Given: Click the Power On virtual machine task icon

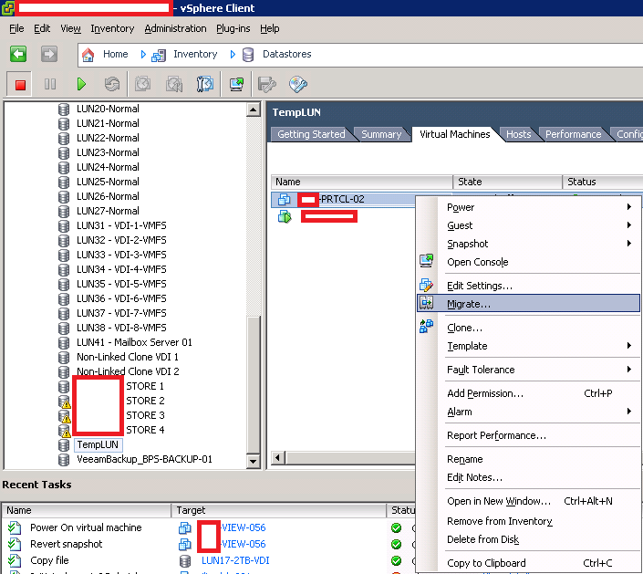Looking at the screenshot, I should 15,527.
